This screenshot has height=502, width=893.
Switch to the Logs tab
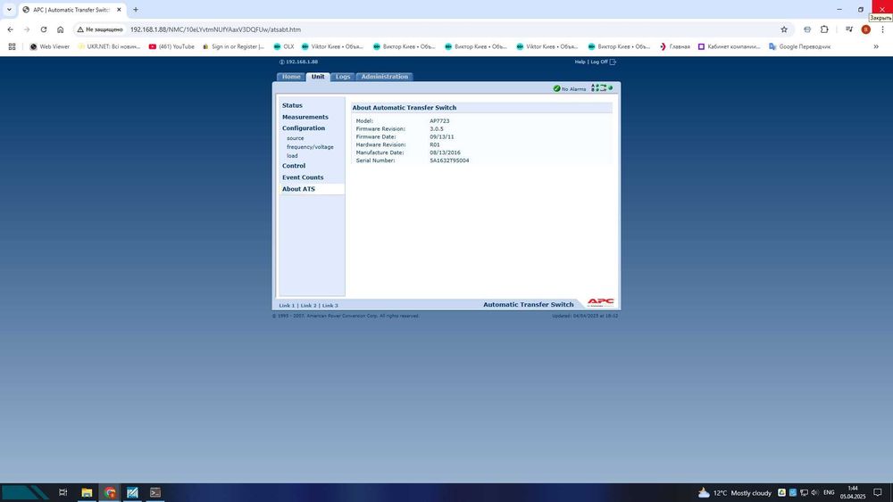pyautogui.click(x=343, y=77)
